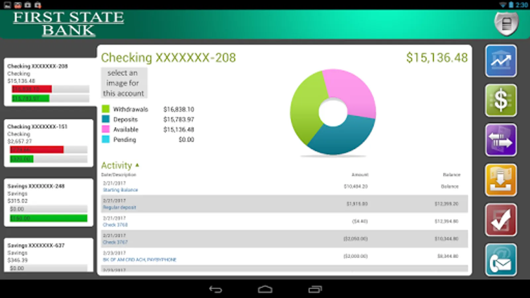The width and height of the screenshot is (530, 298).
Task: Click the green deposits bar on Savings -248 card
Action: (48, 218)
